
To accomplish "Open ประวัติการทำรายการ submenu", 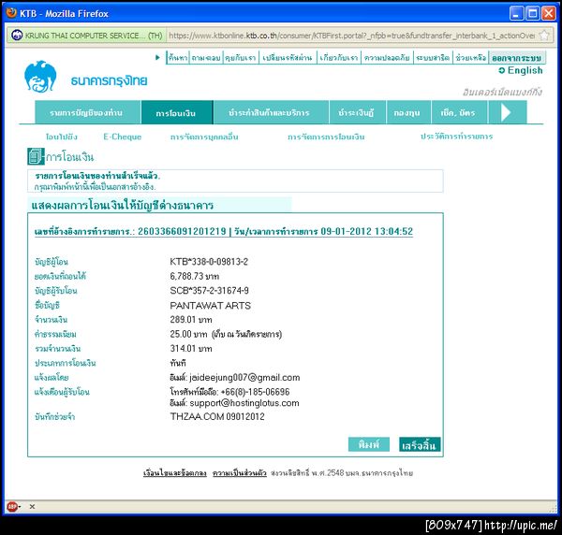I will 456,136.
